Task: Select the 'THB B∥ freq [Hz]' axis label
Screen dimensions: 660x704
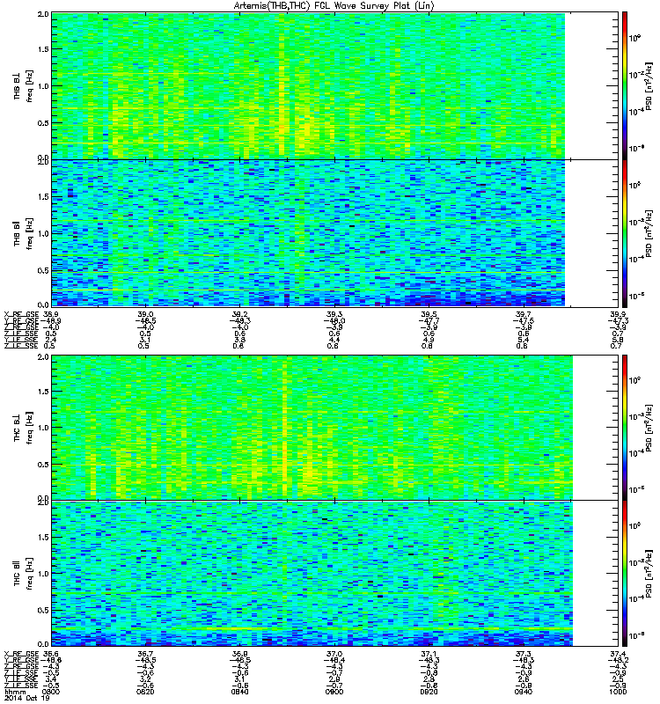Action: click(x=23, y=233)
